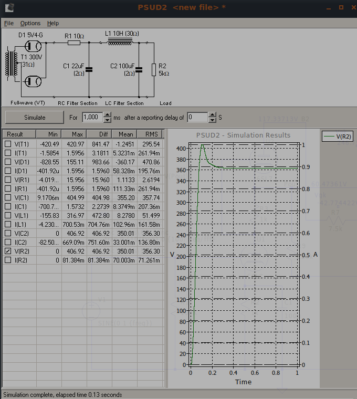Click the PSUD2 application icon in title bar

coord(9,7)
